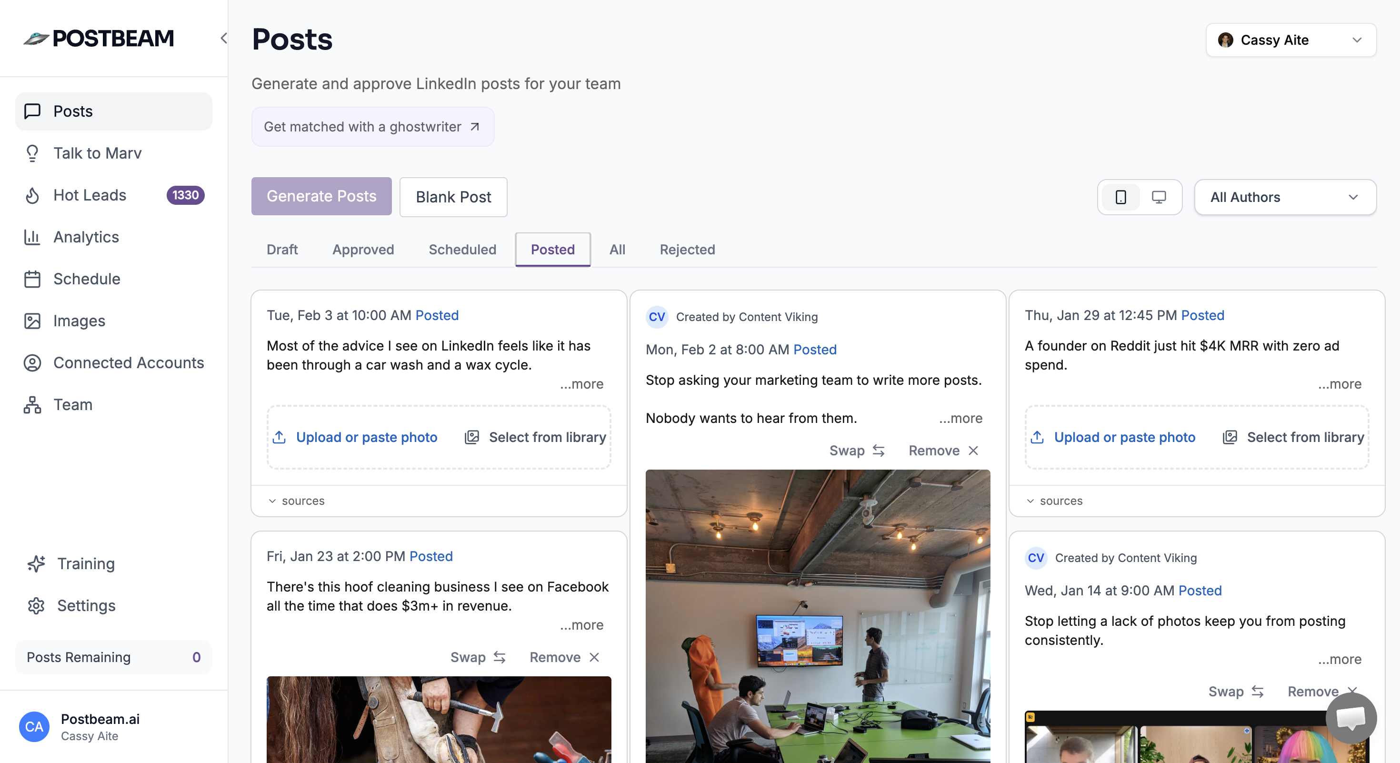This screenshot has width=1400, height=763.
Task: Open Settings from the gear icon
Action: 36,605
